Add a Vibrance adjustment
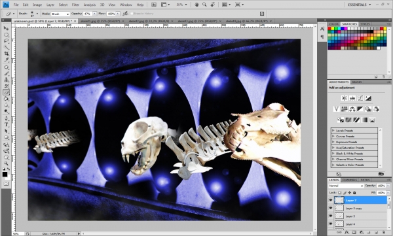The image size is (393, 236). point(337,109)
